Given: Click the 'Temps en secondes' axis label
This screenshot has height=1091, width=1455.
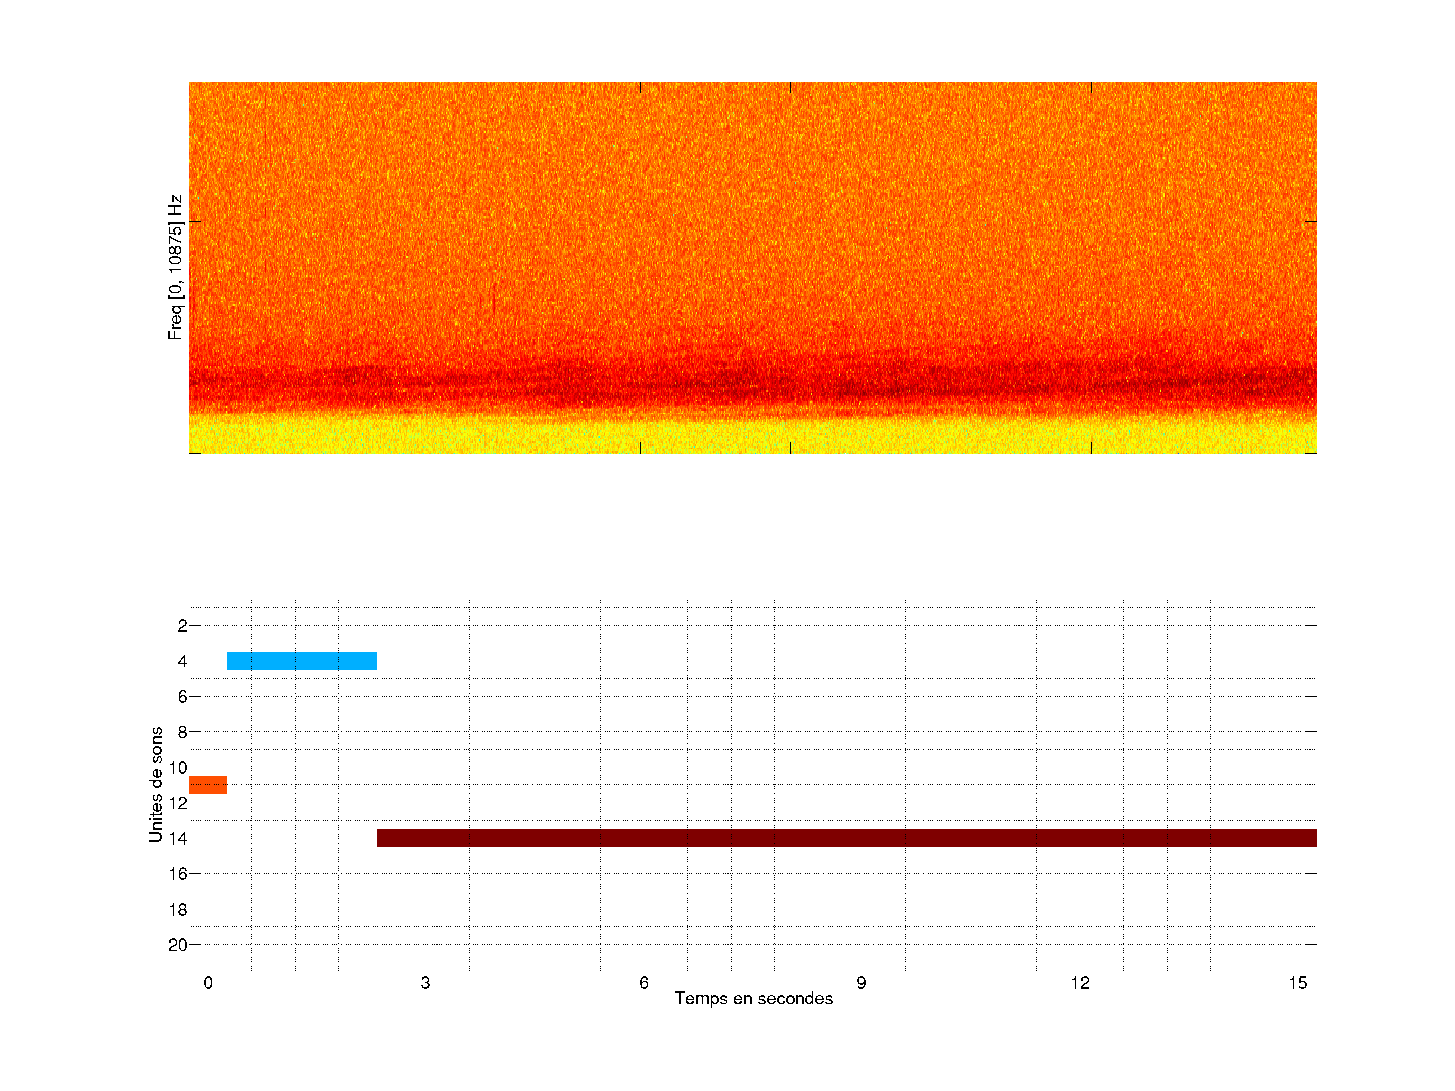Looking at the screenshot, I should coord(753,998).
